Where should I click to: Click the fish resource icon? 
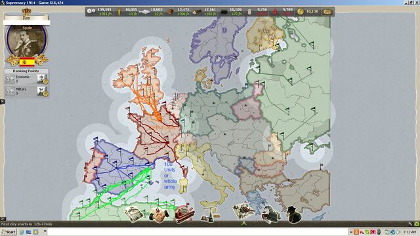[x=144, y=12]
